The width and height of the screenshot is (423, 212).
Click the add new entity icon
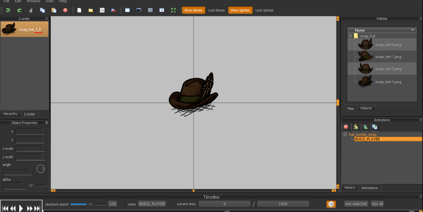(x=355, y=127)
